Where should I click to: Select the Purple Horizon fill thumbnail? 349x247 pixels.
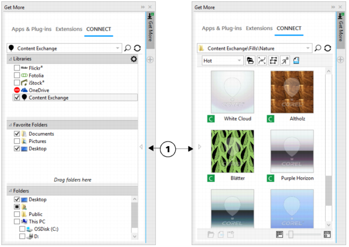point(292,151)
